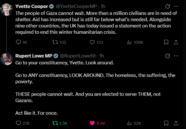
Task: Open more options menu on Rupert Lowe's tweet
Action: click(x=176, y=55)
